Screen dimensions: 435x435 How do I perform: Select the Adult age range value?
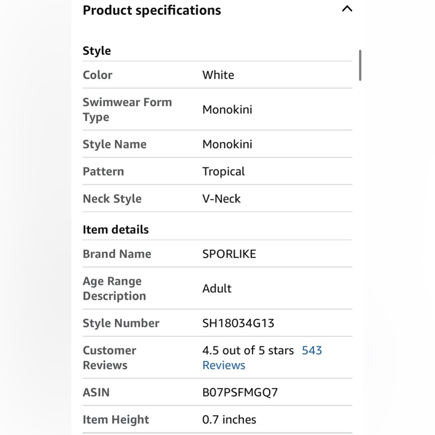coord(217,288)
